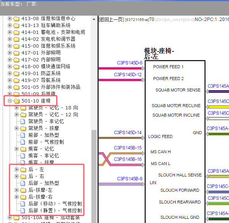Screen dimensions: 229x223
Task: Collapse the 501-10 座椅 node
Action: pyautogui.click(x=10, y=101)
